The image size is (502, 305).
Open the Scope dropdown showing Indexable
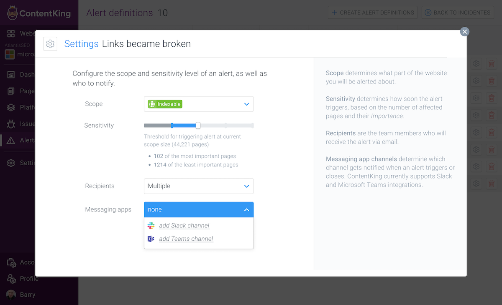(x=199, y=104)
